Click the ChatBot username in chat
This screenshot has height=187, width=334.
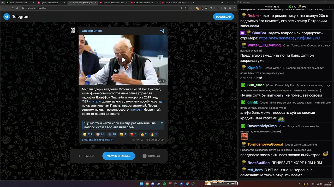(x=259, y=33)
